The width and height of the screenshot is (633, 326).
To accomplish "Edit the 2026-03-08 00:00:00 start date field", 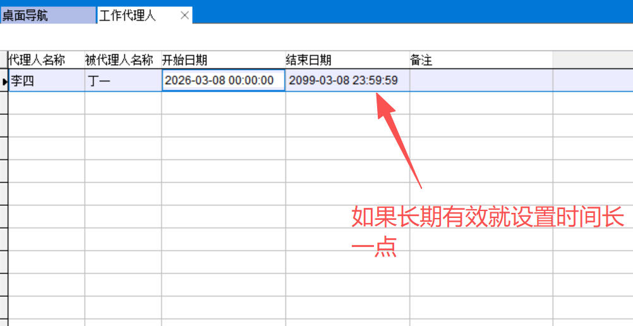I will click(x=223, y=81).
